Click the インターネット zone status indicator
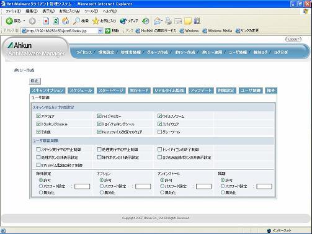 pos(279,230)
